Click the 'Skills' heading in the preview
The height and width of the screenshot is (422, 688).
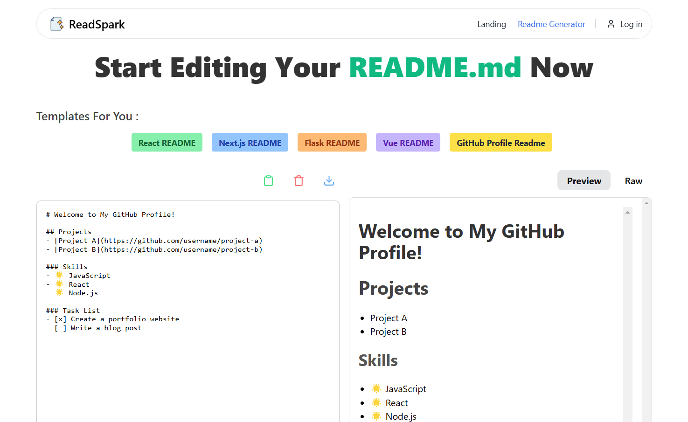coord(378,360)
